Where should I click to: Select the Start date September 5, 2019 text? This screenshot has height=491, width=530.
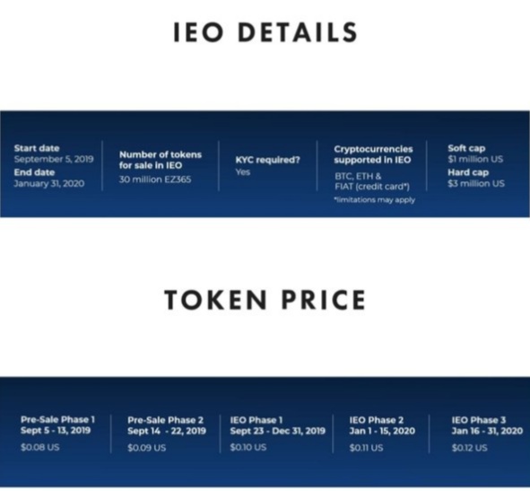tap(54, 153)
